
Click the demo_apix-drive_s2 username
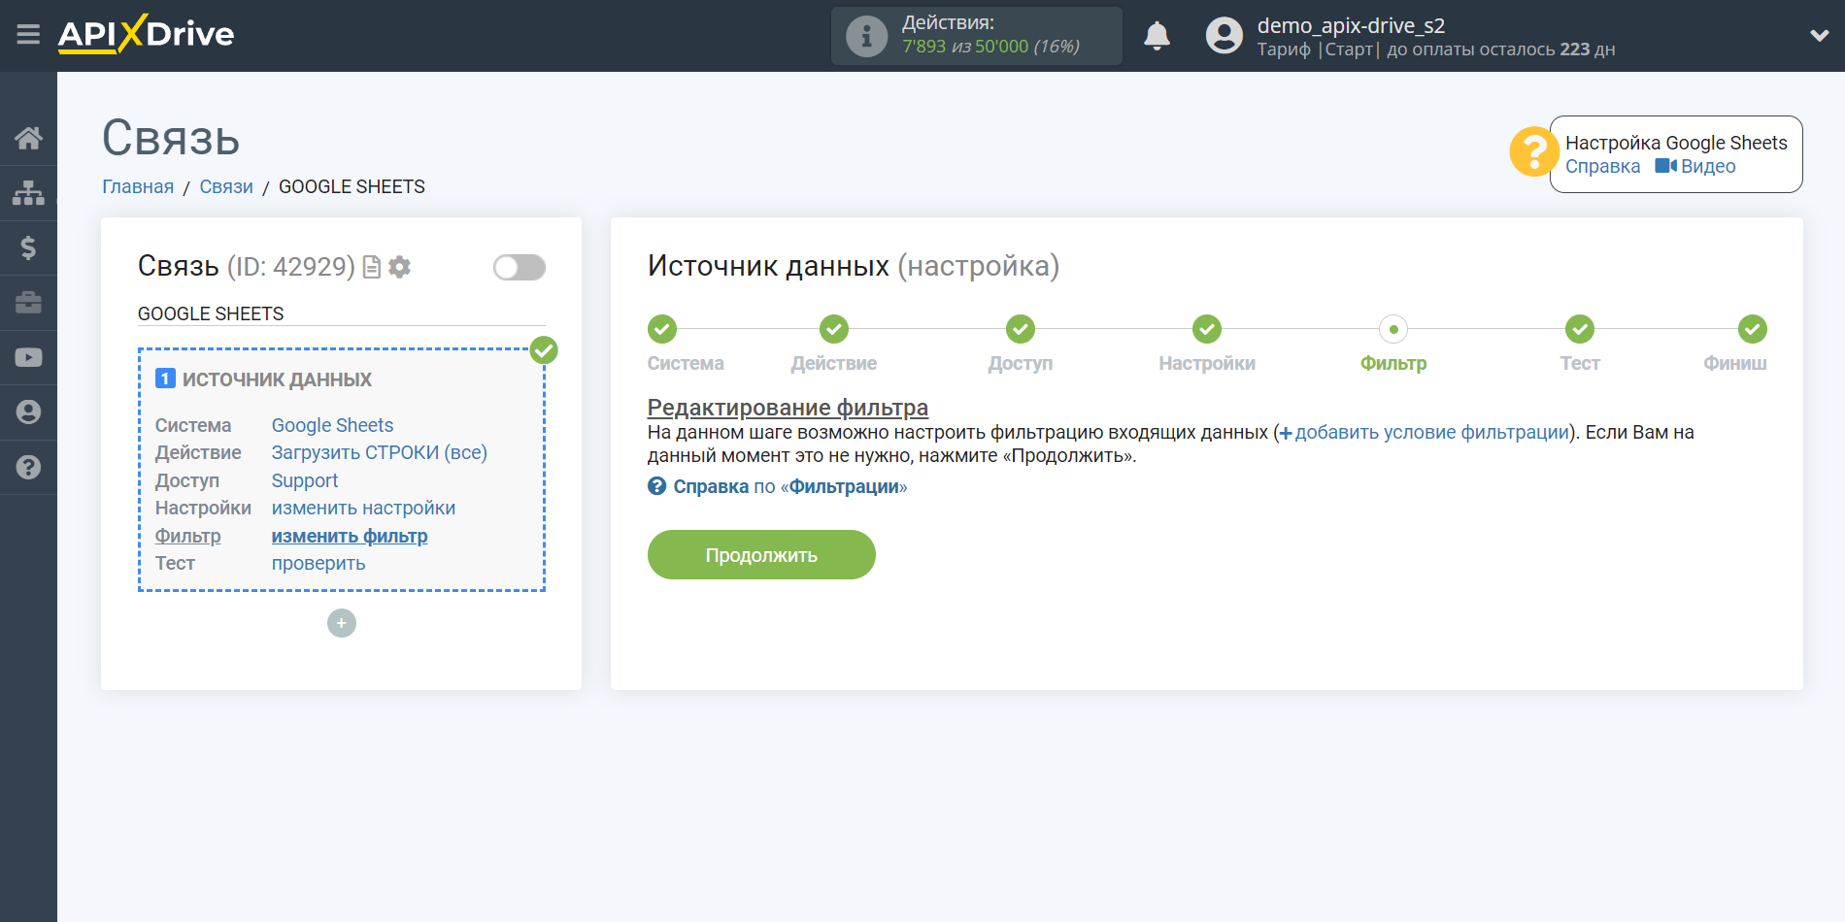pyautogui.click(x=1351, y=25)
